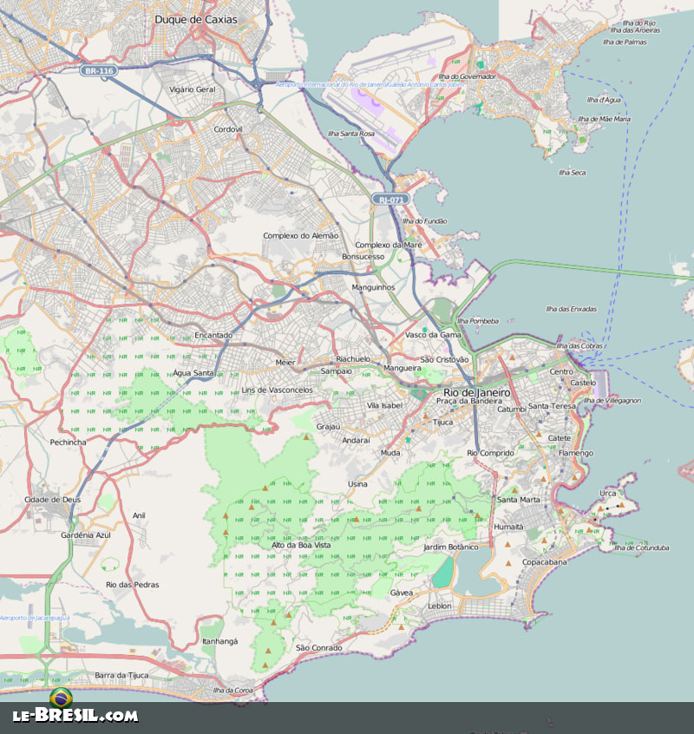Select the Santa Teresa neighborhood label

[552, 406]
